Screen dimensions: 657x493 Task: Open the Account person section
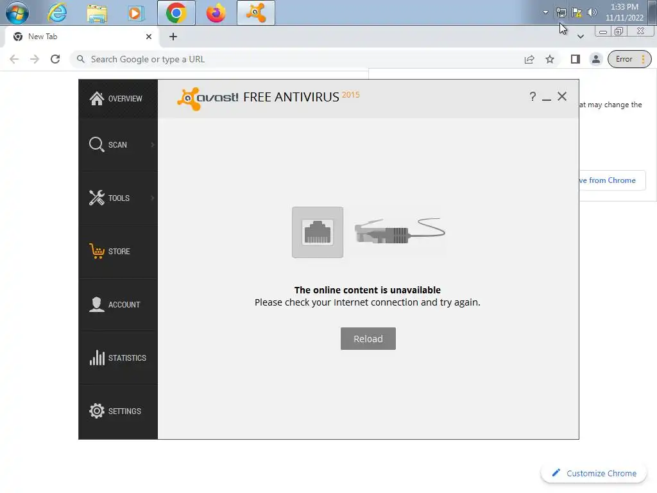(x=118, y=304)
